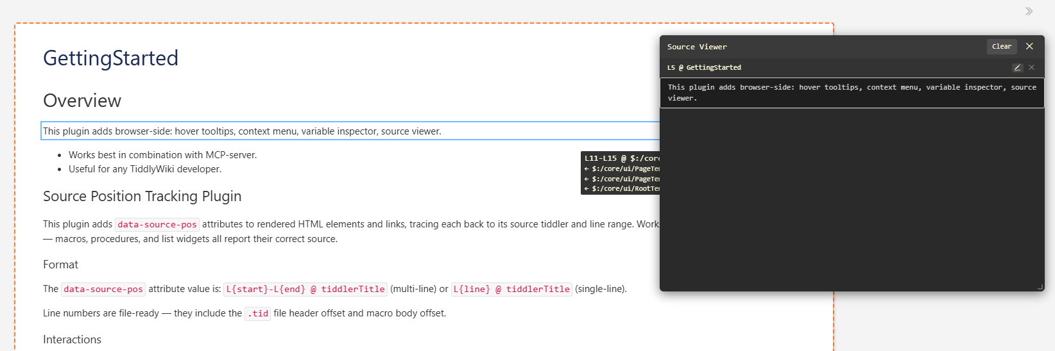The height and width of the screenshot is (351, 1055).
Task: Close the Source Viewer panel
Action: [x=1029, y=46]
